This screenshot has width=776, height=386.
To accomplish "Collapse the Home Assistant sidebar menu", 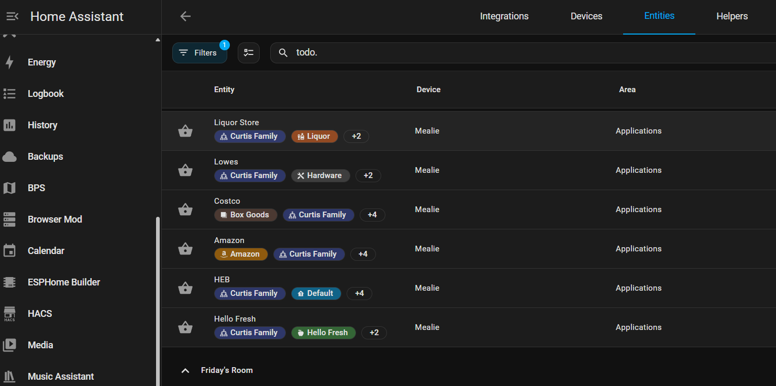I will point(12,17).
